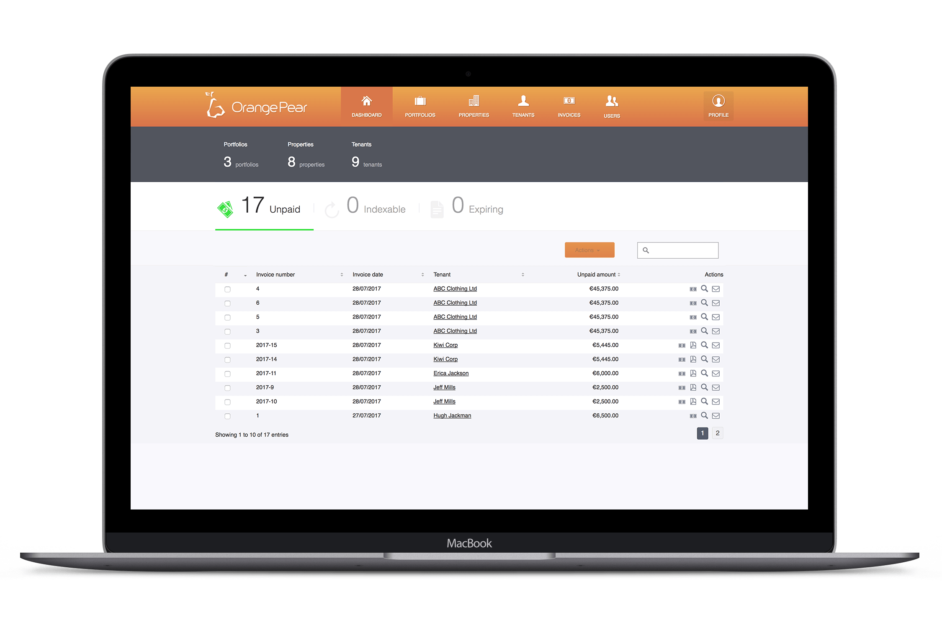
Task: View invoice 2017-10 with magnifier icon
Action: 704,402
